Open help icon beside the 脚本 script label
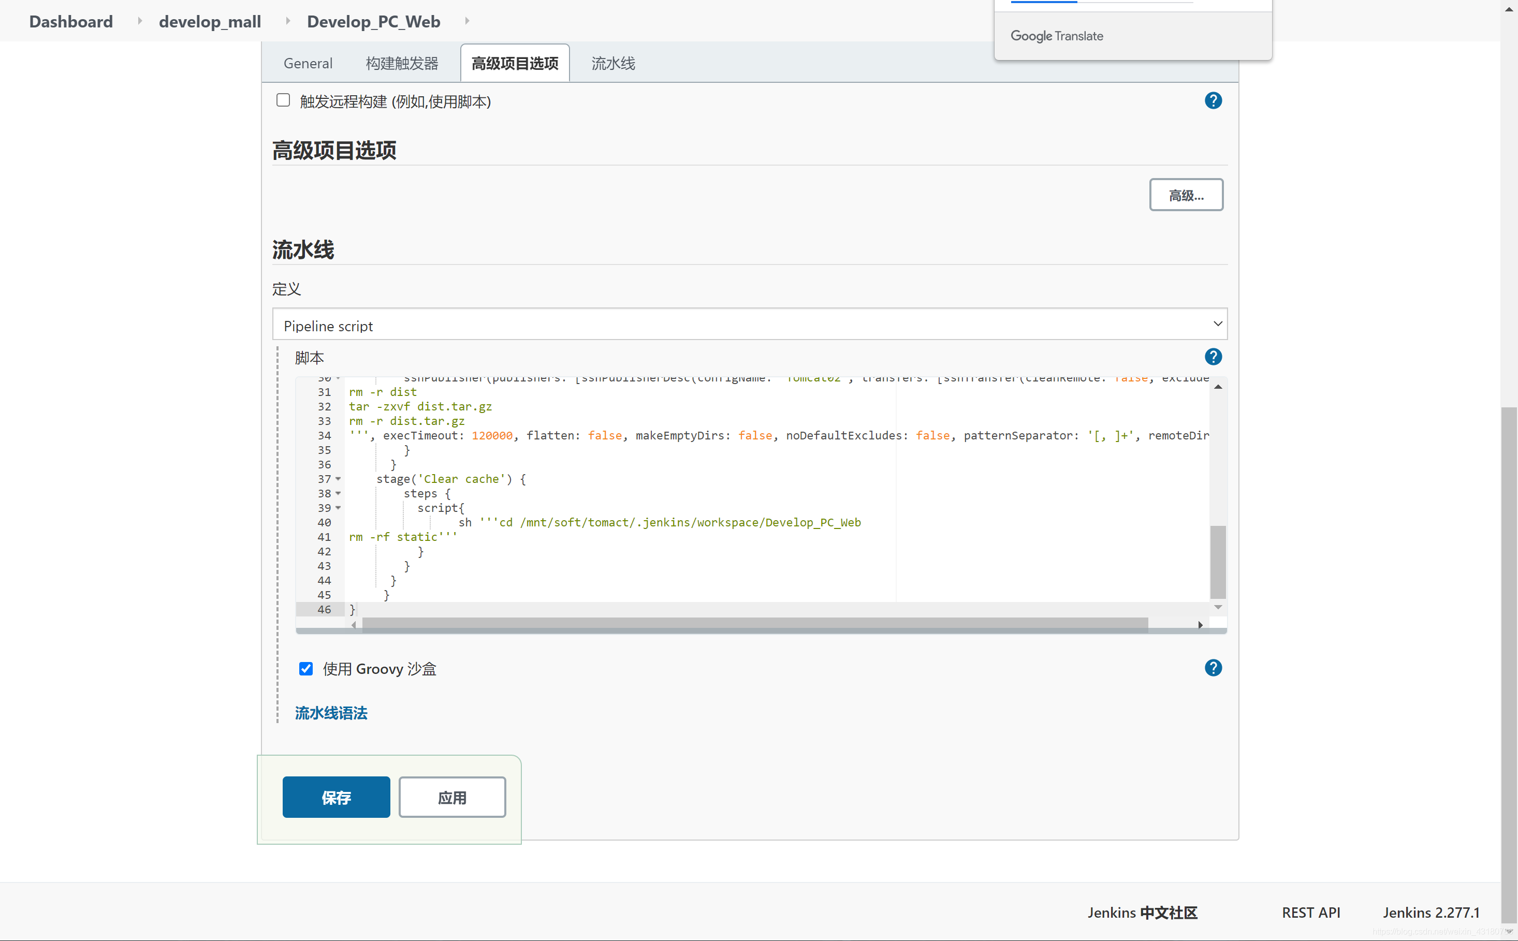This screenshot has width=1518, height=941. pos(1213,357)
